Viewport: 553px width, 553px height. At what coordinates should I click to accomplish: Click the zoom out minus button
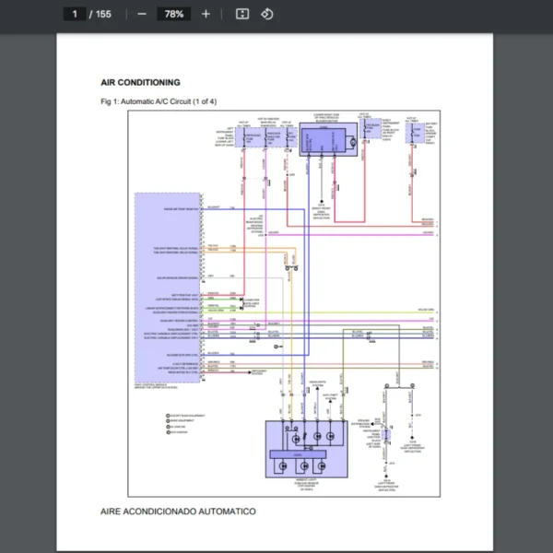(141, 14)
